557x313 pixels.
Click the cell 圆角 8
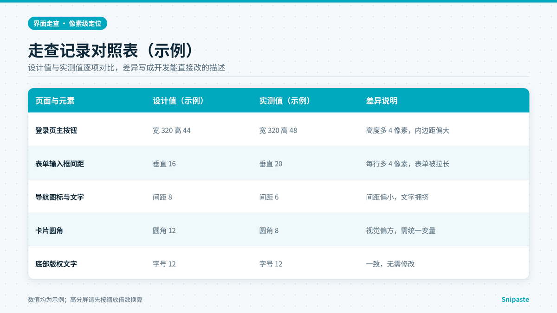[269, 230]
